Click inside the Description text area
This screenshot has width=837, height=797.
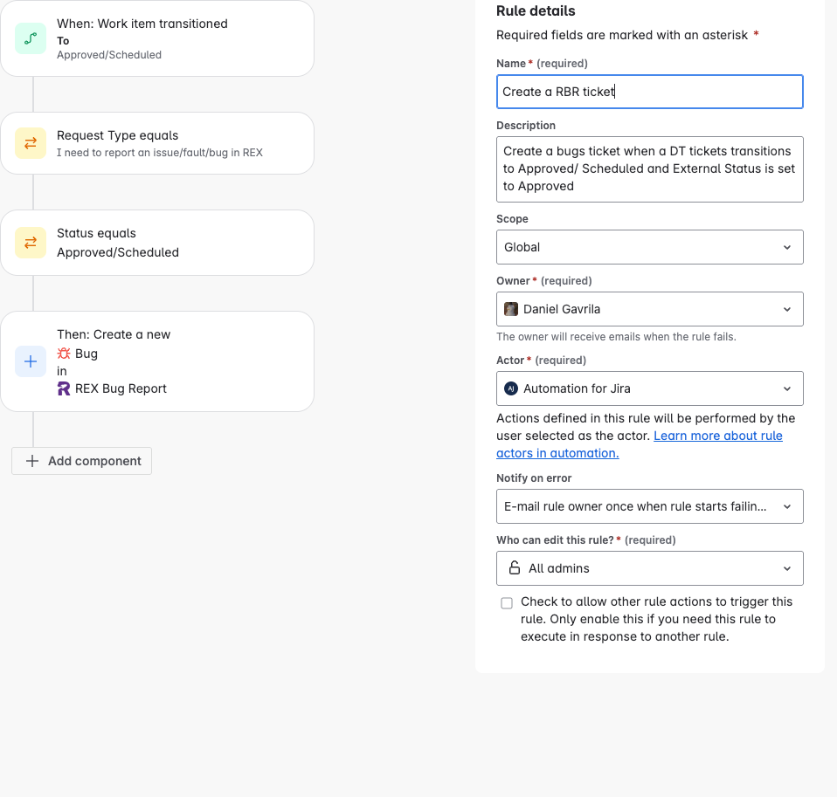[x=649, y=168]
